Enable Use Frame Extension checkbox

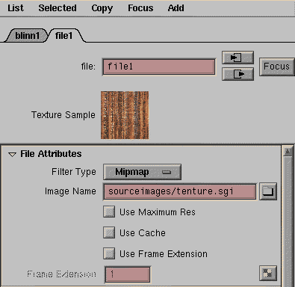109,253
